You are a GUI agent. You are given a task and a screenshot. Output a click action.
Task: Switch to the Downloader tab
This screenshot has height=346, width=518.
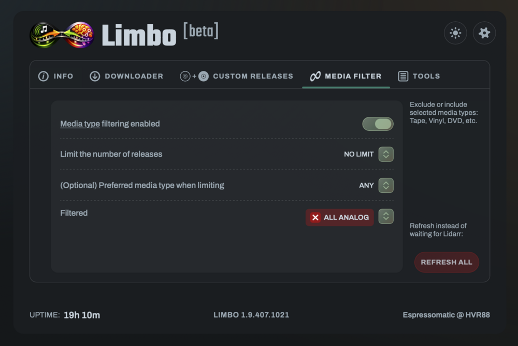pyautogui.click(x=126, y=76)
